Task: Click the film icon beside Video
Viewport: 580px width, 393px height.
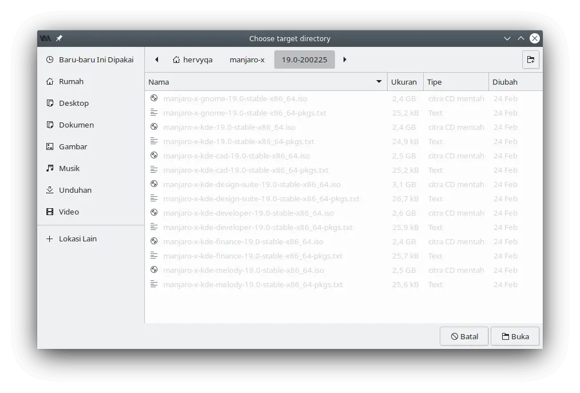Action: coord(50,212)
